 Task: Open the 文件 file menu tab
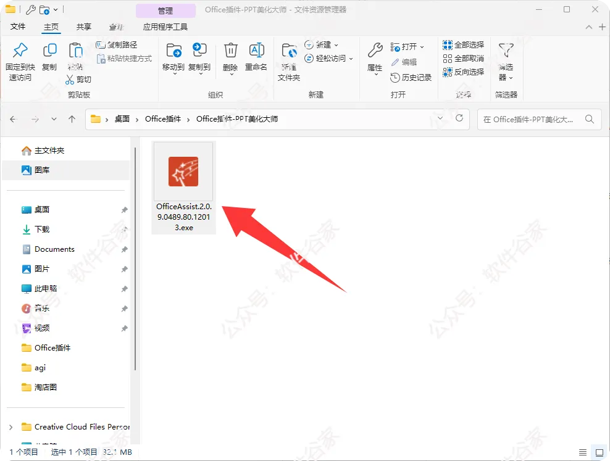click(x=18, y=27)
